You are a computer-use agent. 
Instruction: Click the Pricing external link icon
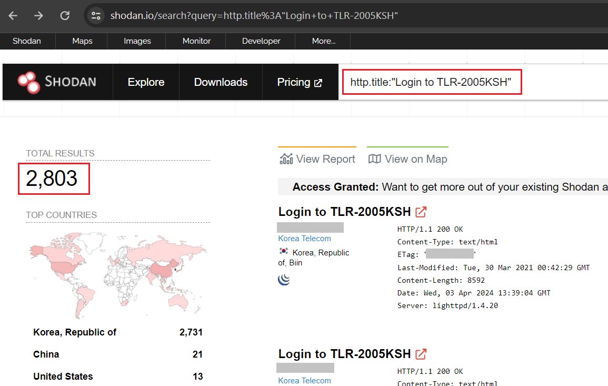318,83
